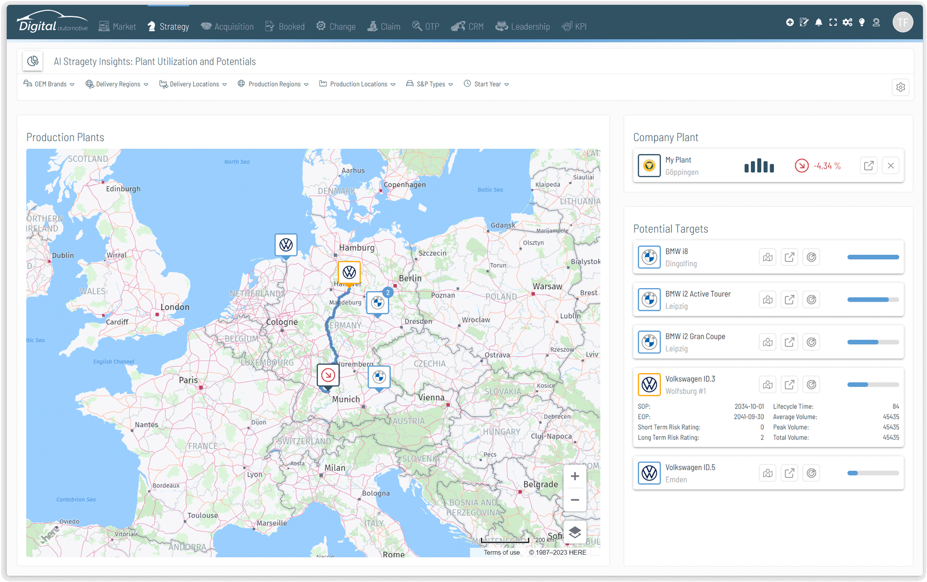Click BMW i2 Active Tourer target icon
Viewport: 927px width, 582px height.
click(811, 299)
